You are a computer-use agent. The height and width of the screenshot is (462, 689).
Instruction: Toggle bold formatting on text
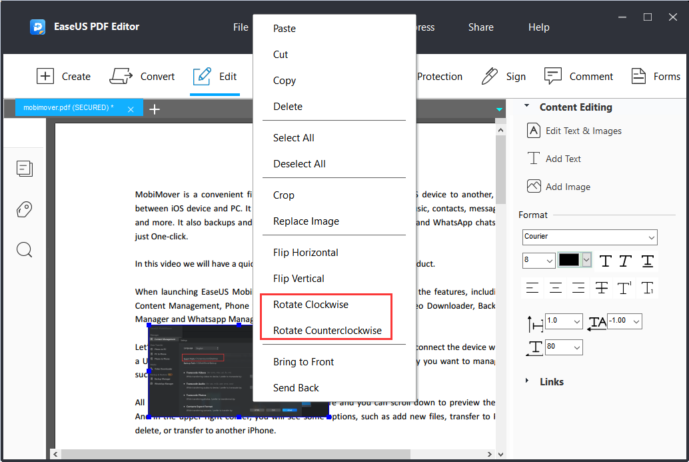(605, 261)
